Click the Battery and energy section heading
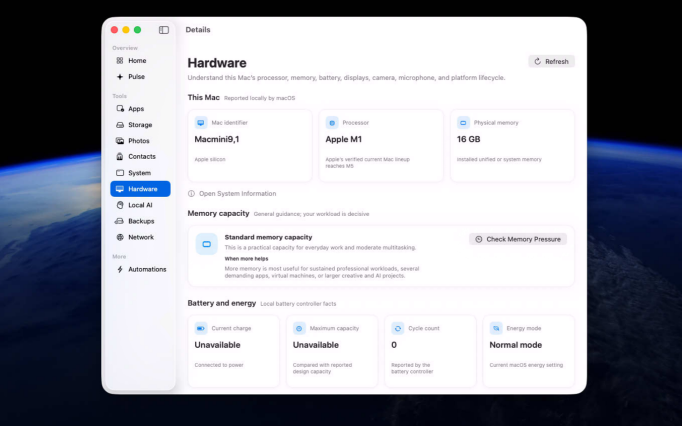This screenshot has height=426, width=682. tap(222, 303)
